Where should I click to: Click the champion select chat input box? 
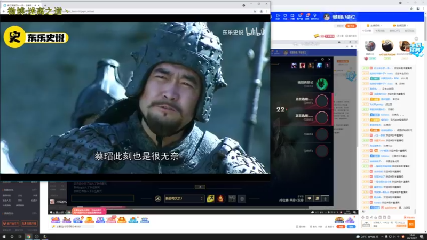tap(102, 198)
